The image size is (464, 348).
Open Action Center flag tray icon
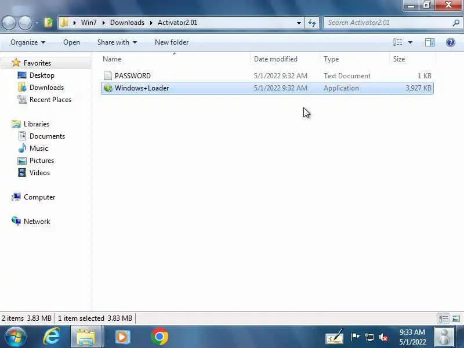click(355, 337)
